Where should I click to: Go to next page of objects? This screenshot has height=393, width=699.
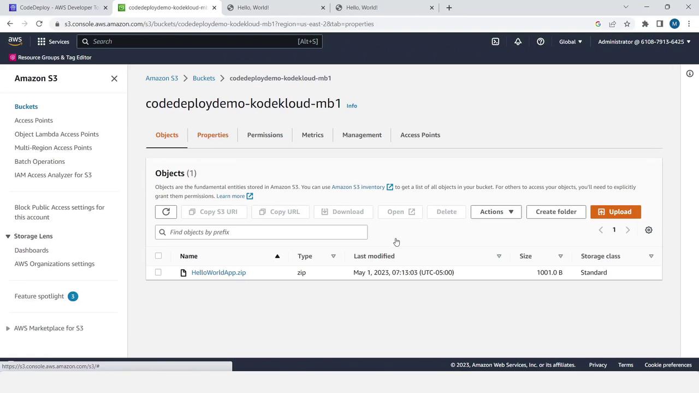click(627, 230)
